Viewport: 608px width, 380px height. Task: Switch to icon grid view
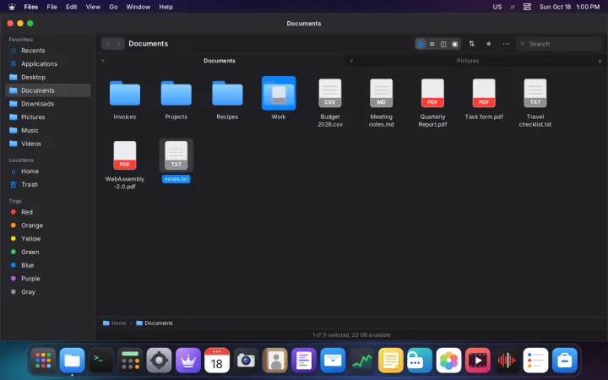(x=421, y=44)
